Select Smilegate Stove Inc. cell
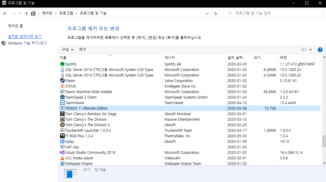 (180, 86)
